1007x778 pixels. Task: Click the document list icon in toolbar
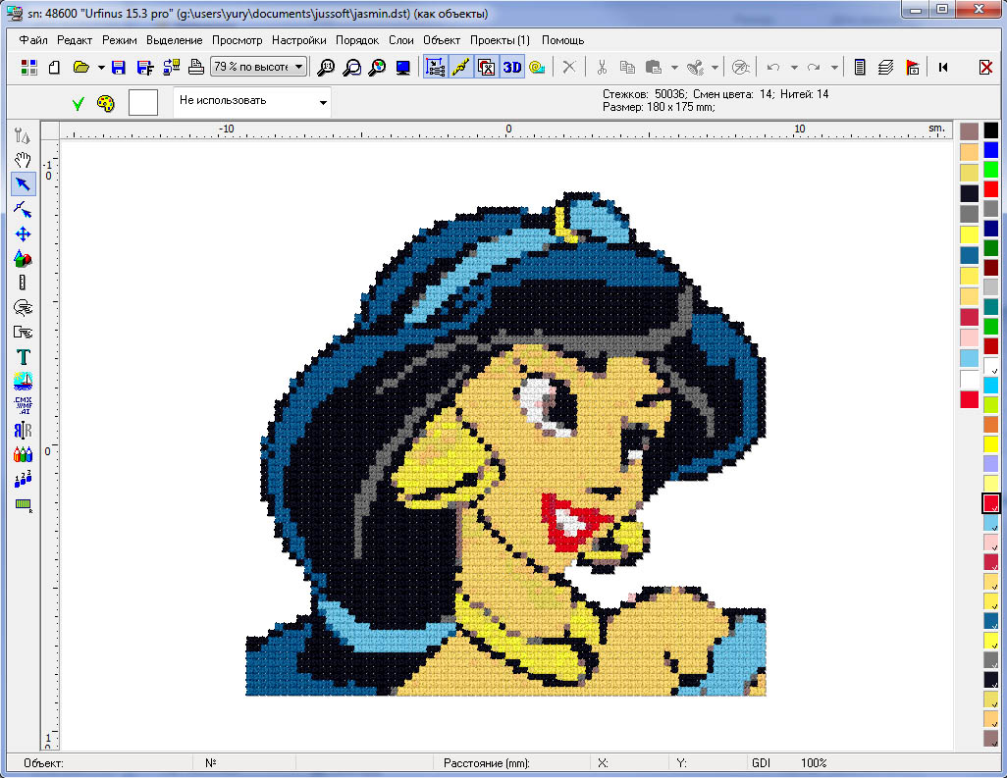click(860, 67)
